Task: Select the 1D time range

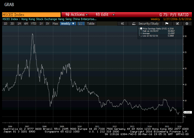Action: pyautogui.click(x=6, y=24)
